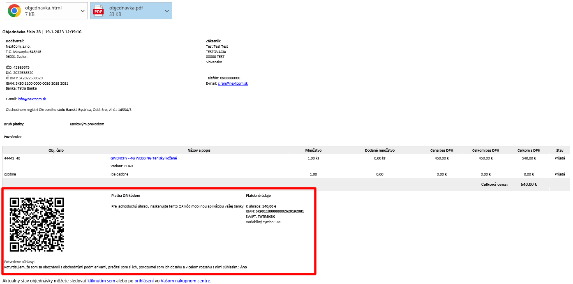Select the quantity cell '1,00 ks'
The image size is (573, 284).
pyautogui.click(x=314, y=158)
